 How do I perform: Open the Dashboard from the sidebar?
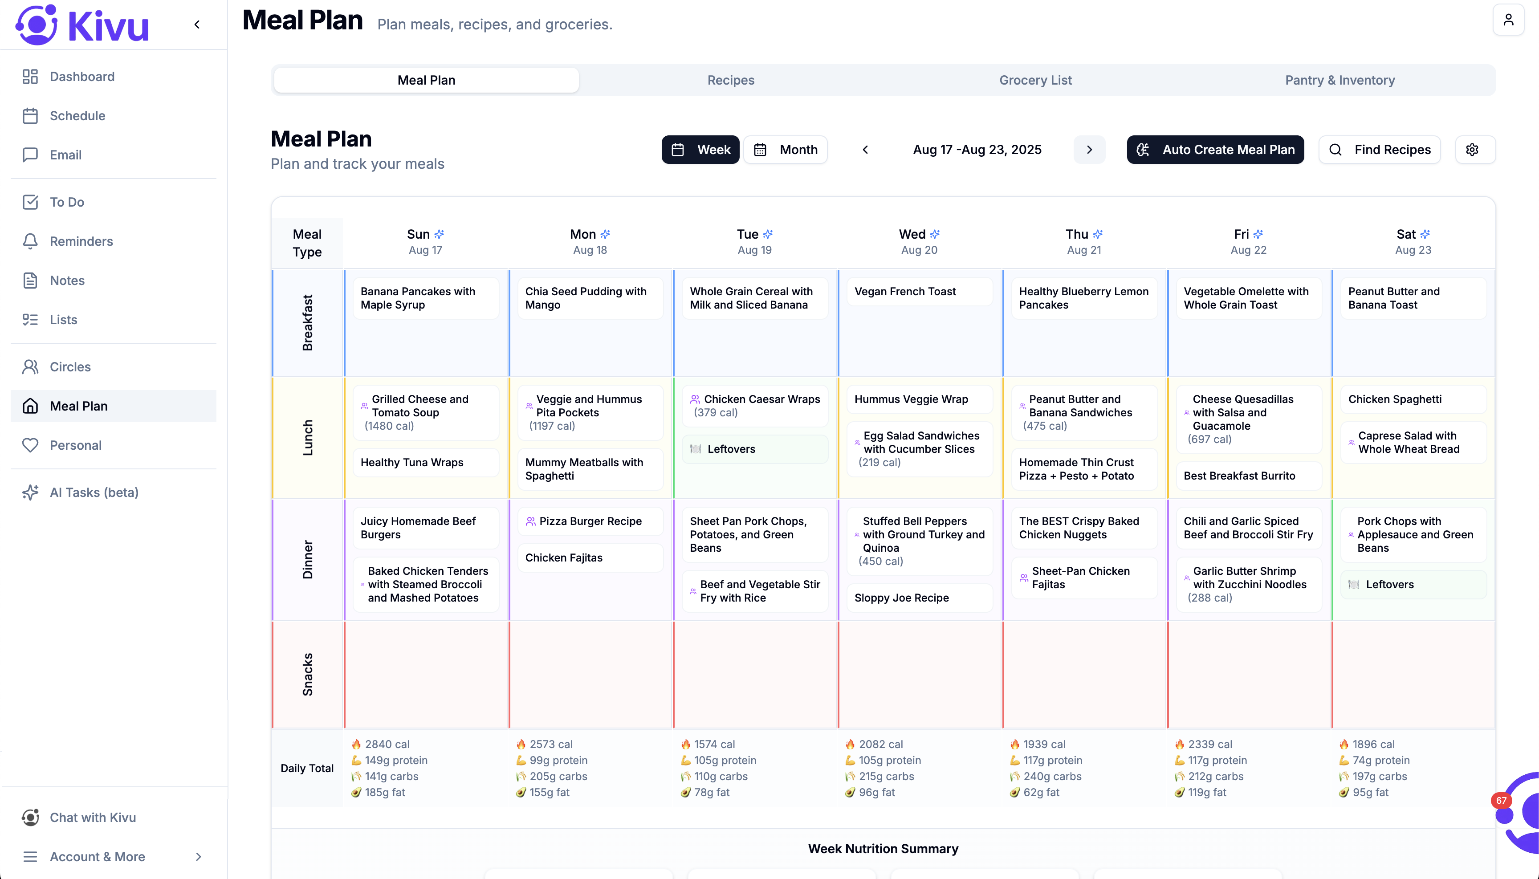(81, 76)
